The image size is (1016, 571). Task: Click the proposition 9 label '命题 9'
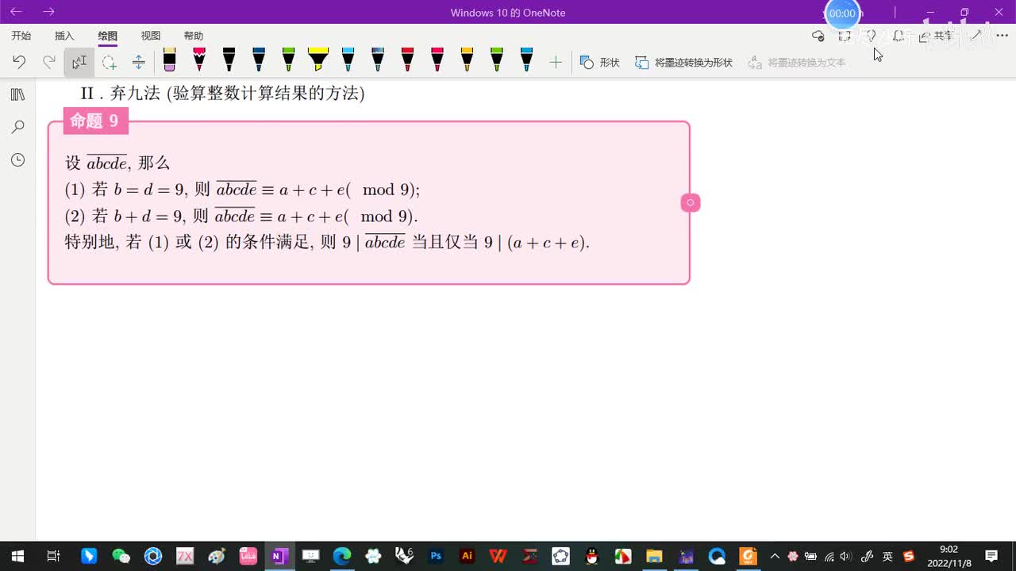pos(94,121)
